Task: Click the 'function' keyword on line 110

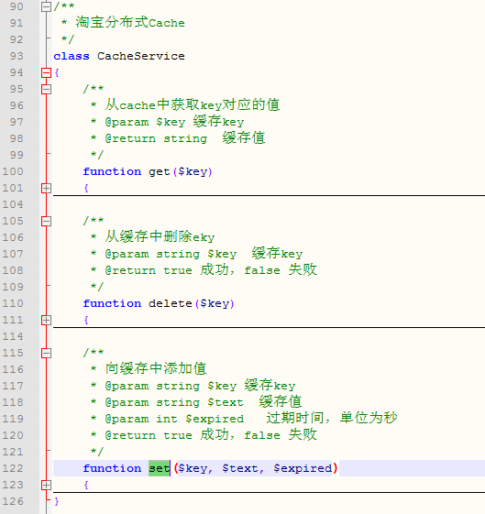Action: [112, 303]
